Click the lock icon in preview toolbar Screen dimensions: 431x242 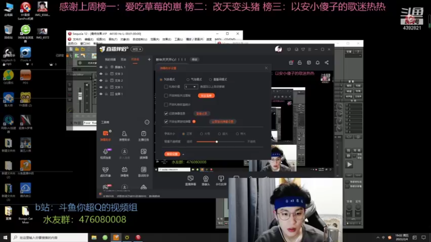[x=300, y=62]
